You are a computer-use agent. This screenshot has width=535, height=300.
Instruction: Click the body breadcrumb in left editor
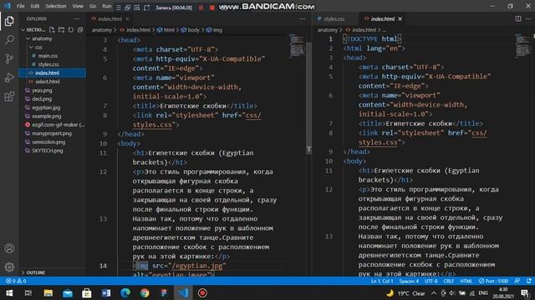pos(193,30)
